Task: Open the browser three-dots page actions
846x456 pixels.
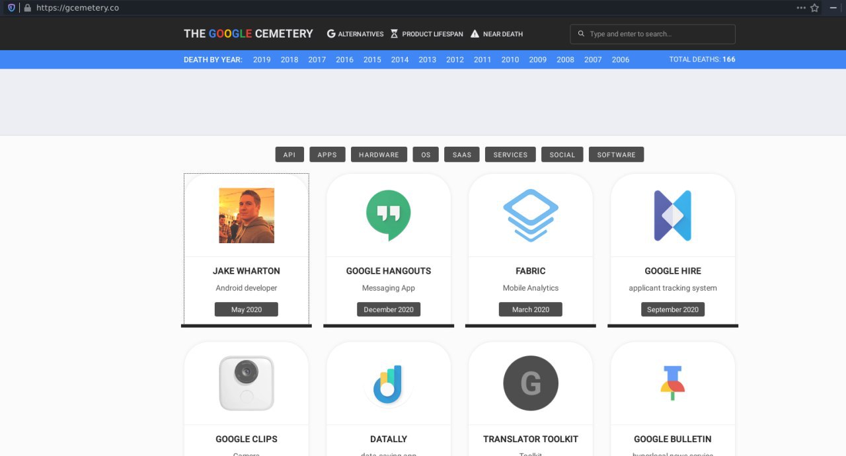Action: [x=801, y=8]
